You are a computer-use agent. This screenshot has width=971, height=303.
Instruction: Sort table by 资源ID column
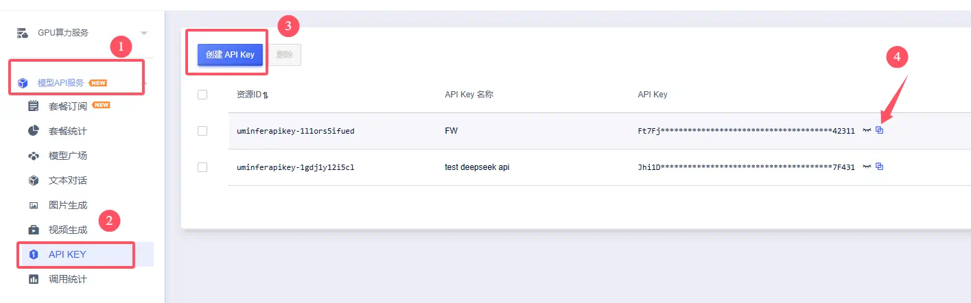point(266,95)
